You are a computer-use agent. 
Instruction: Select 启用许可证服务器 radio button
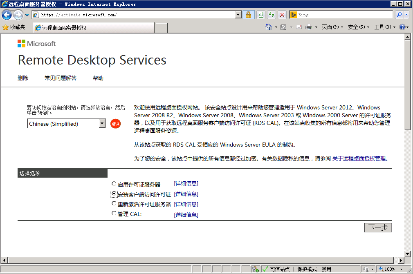coord(114,183)
